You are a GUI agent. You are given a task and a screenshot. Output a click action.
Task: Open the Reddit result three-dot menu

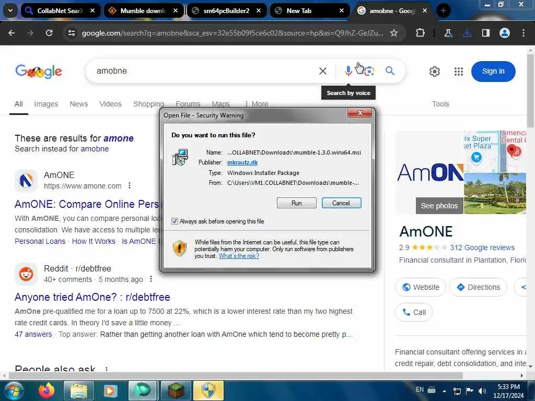click(x=151, y=279)
